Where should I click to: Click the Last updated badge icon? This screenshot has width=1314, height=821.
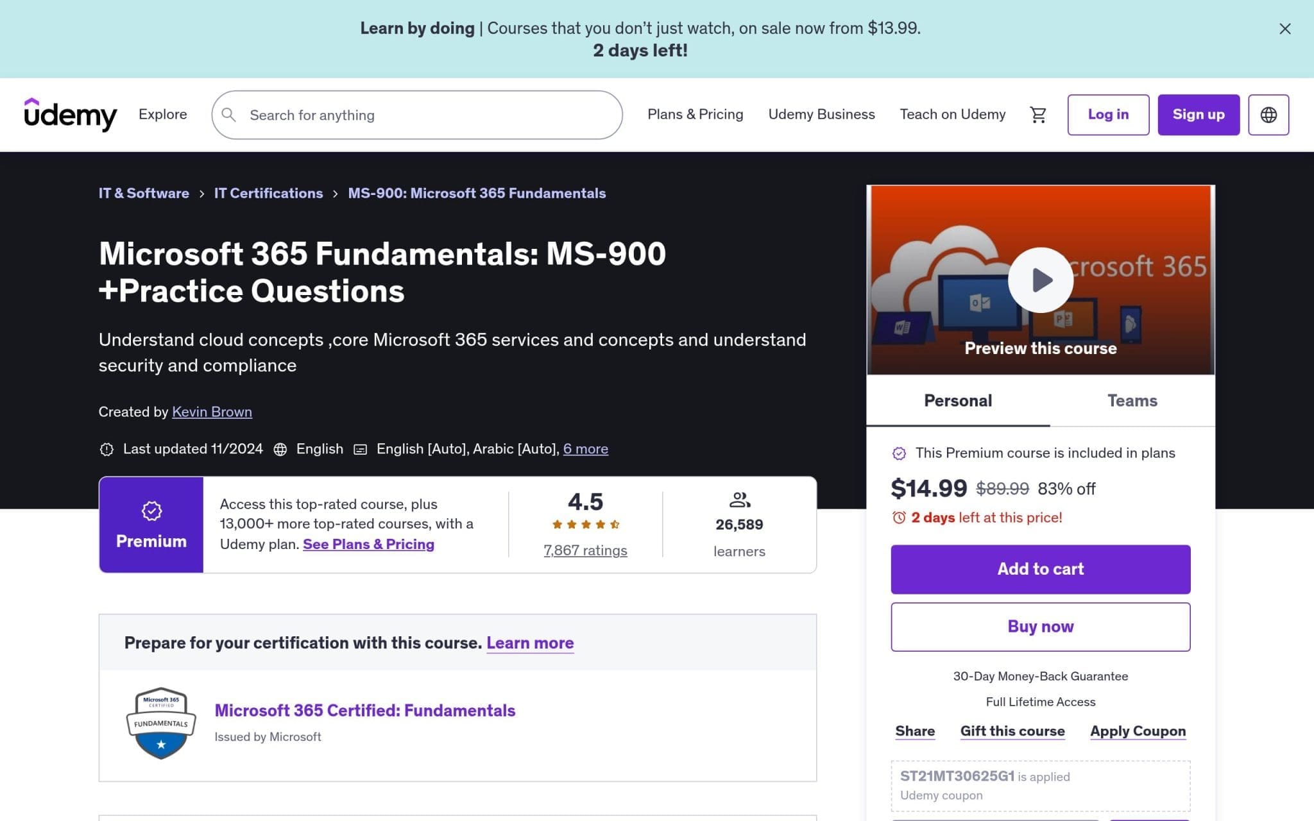point(107,449)
